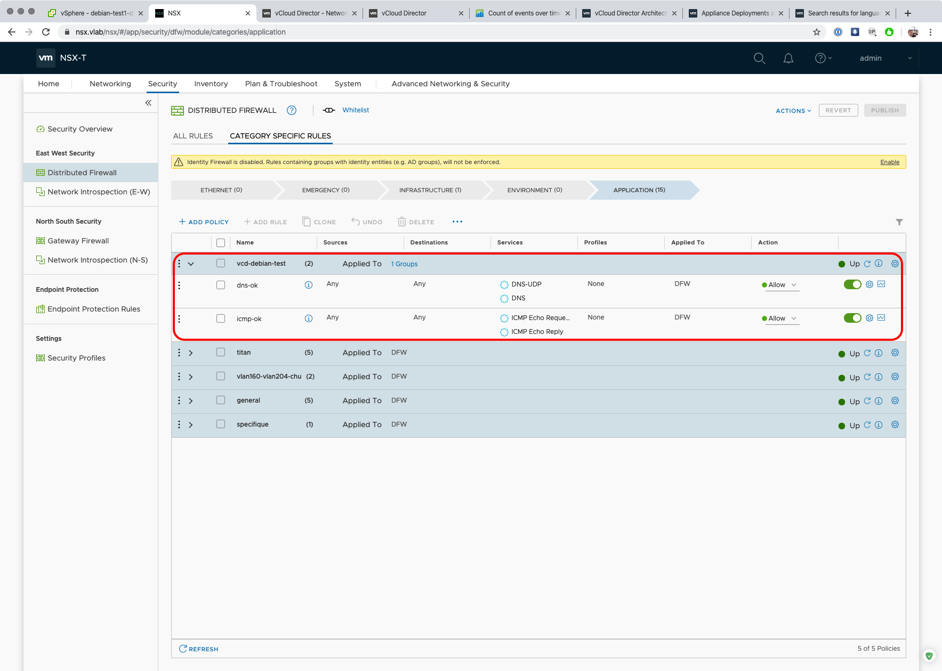
Task: Open the Networking menu tab
Action: tap(110, 84)
